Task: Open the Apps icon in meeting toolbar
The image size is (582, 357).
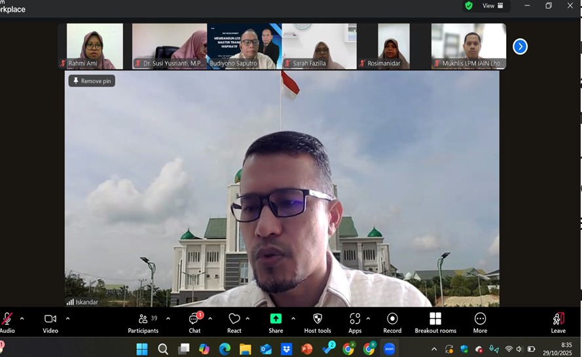Action: (355, 322)
